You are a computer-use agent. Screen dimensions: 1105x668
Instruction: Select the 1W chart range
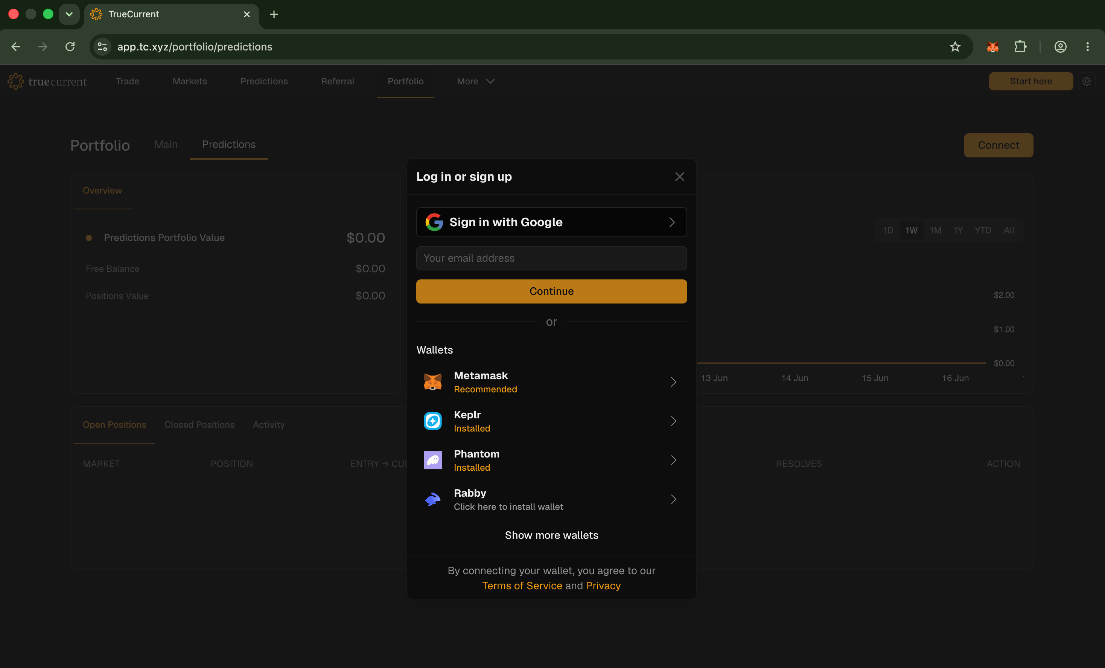coord(911,230)
